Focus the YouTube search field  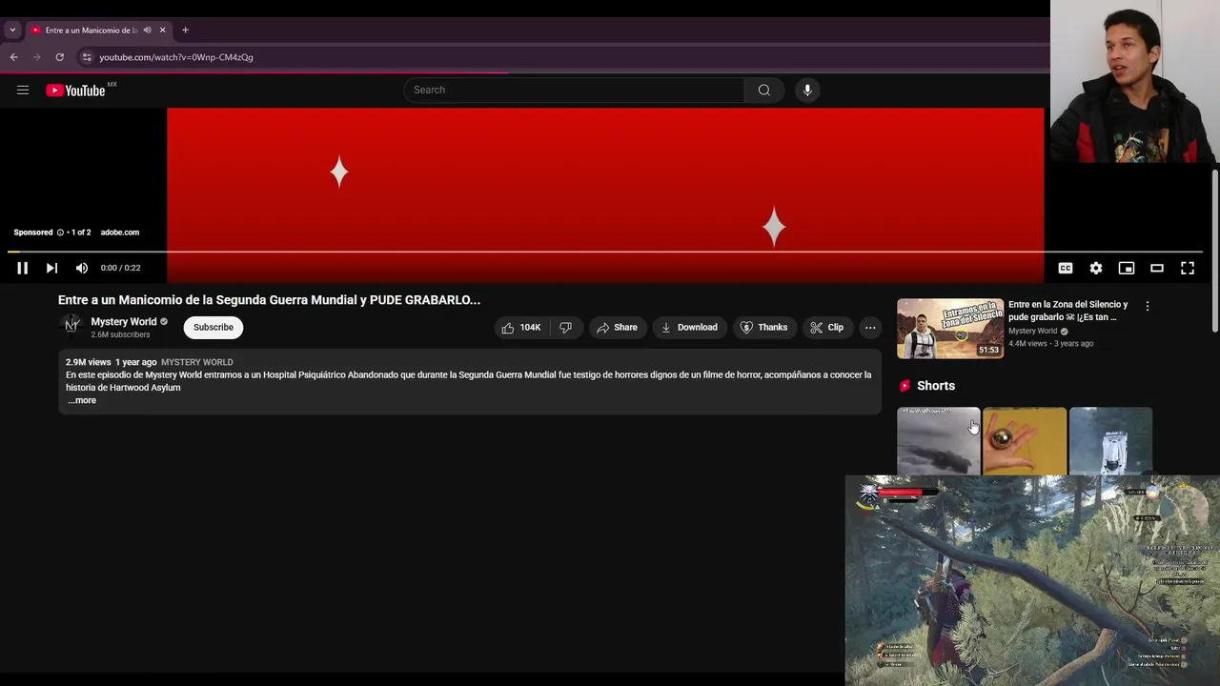point(574,90)
